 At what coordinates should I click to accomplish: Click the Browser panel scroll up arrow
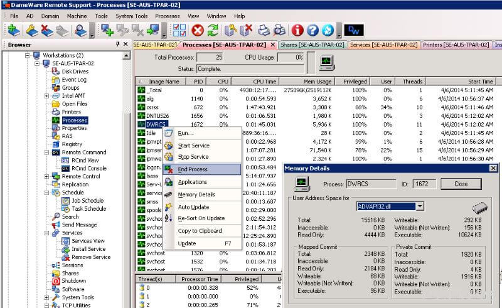click(126, 56)
